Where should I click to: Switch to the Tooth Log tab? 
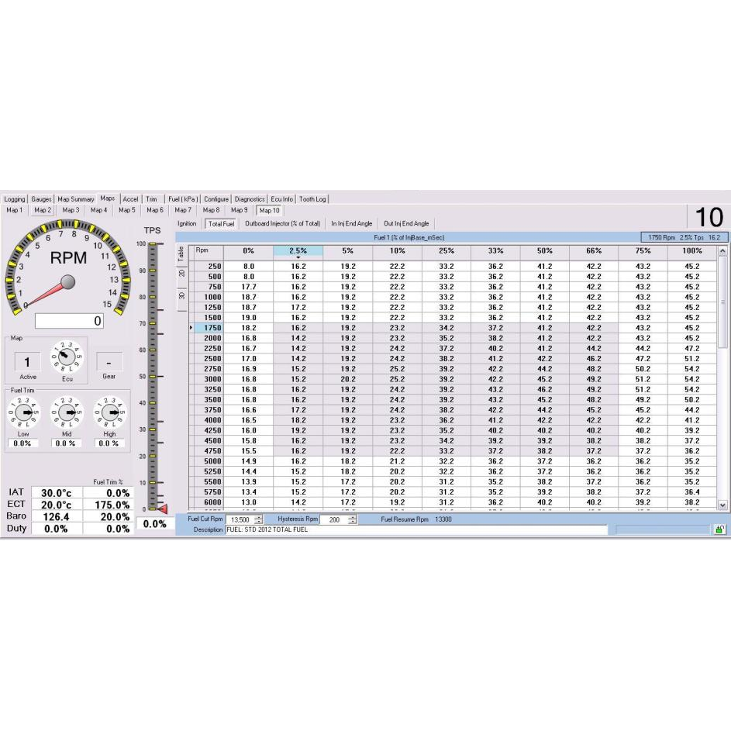(x=312, y=198)
